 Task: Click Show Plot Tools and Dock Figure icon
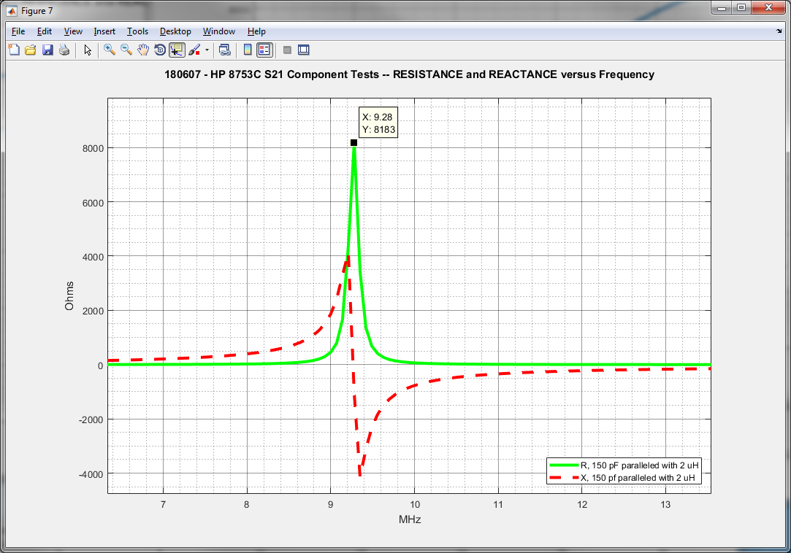[x=304, y=50]
